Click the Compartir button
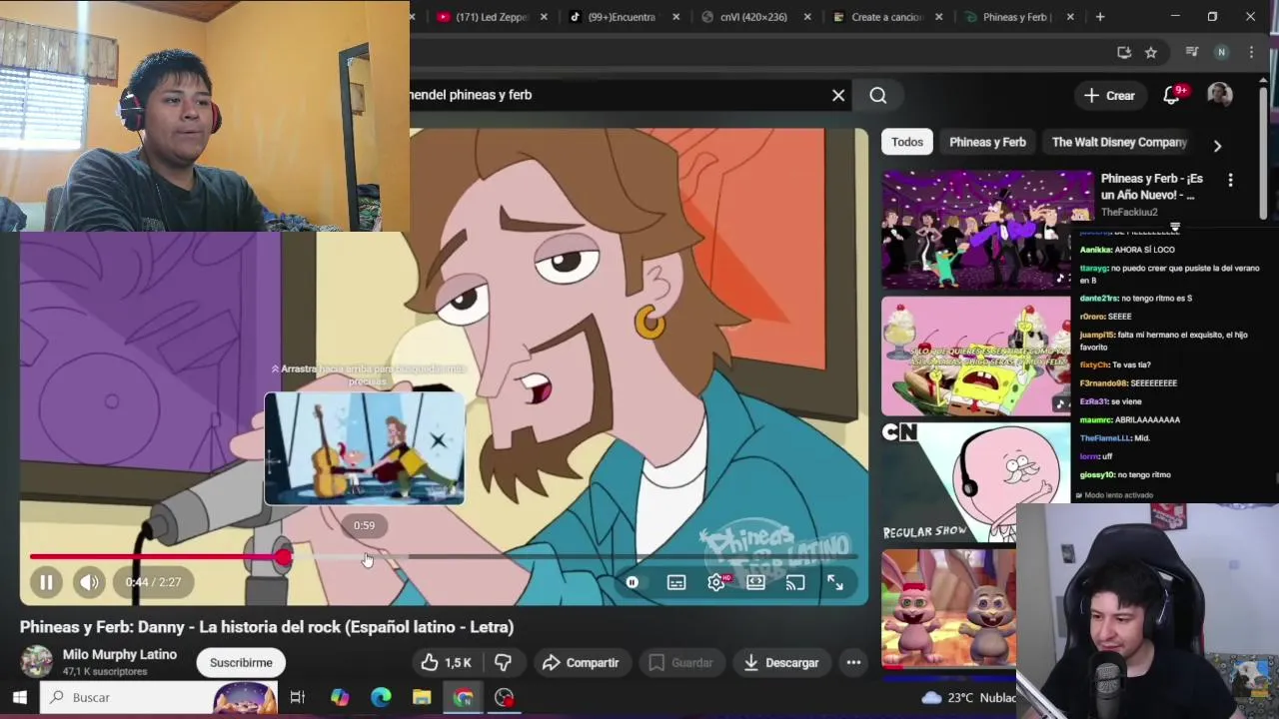This screenshot has height=719, width=1279. point(581,662)
